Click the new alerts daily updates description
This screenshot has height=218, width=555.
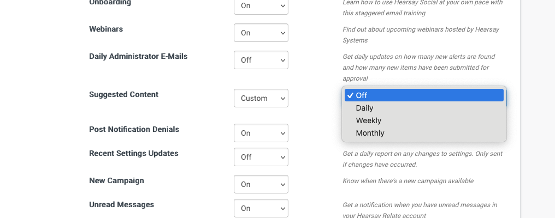419,68
